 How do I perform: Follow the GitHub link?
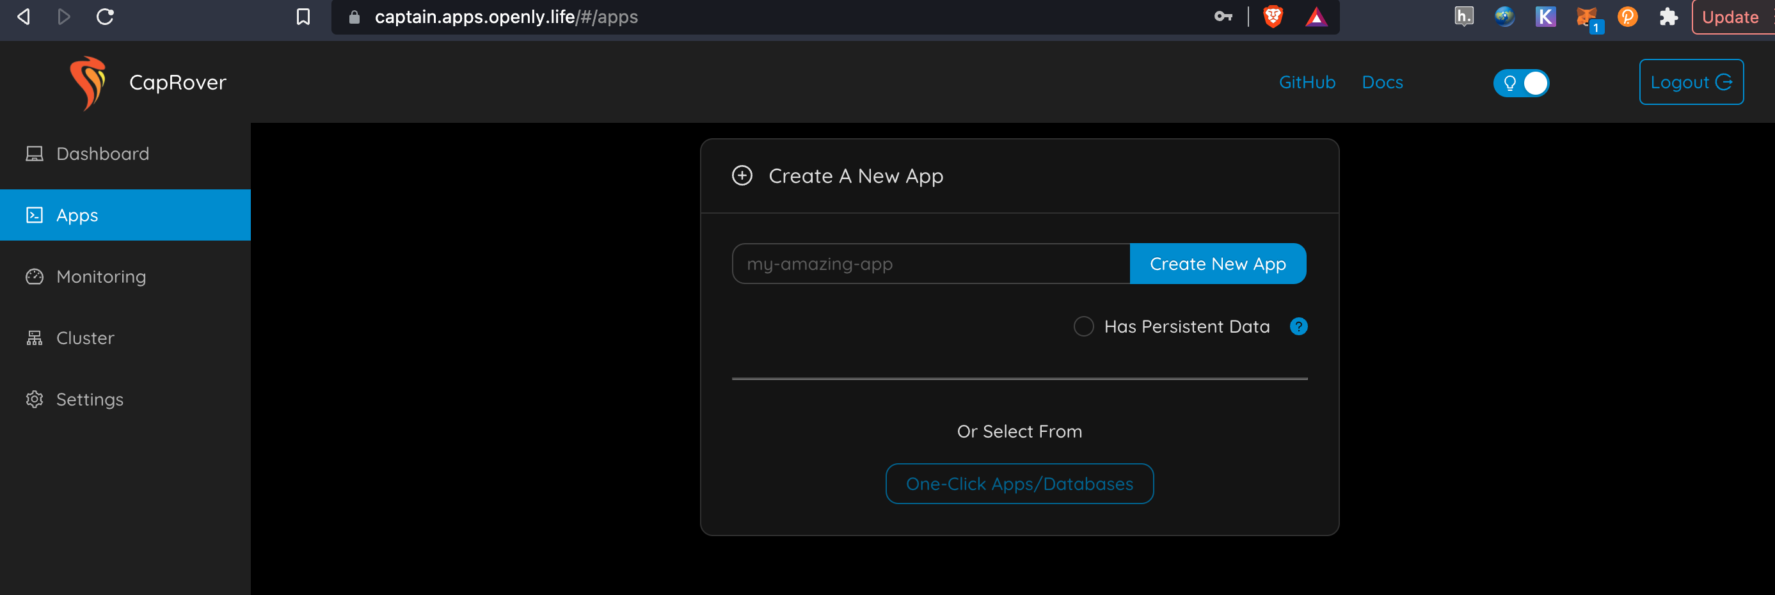(x=1307, y=83)
